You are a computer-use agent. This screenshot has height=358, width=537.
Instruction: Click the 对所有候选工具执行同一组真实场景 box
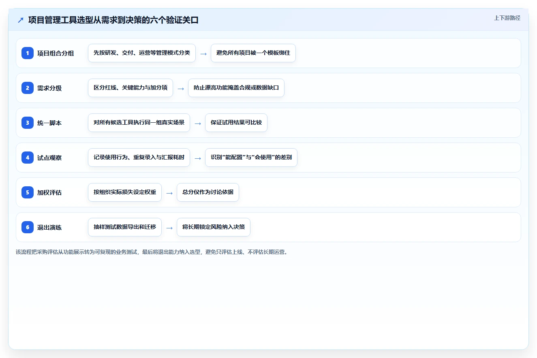(x=139, y=123)
